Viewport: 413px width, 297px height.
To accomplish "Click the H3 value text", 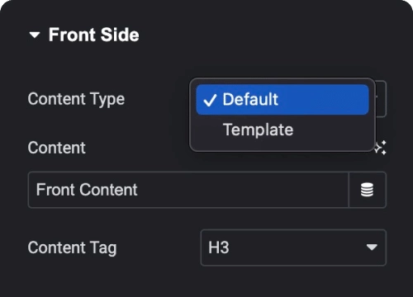I will point(219,247).
